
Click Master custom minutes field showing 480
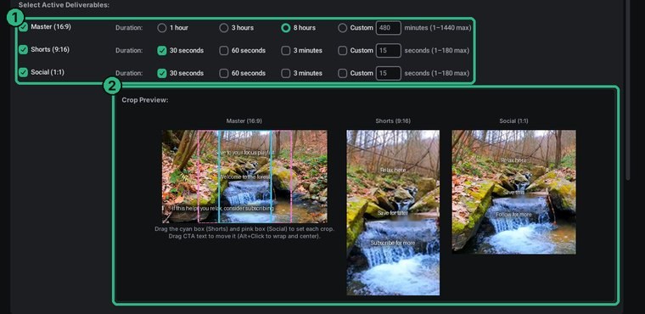coord(389,28)
